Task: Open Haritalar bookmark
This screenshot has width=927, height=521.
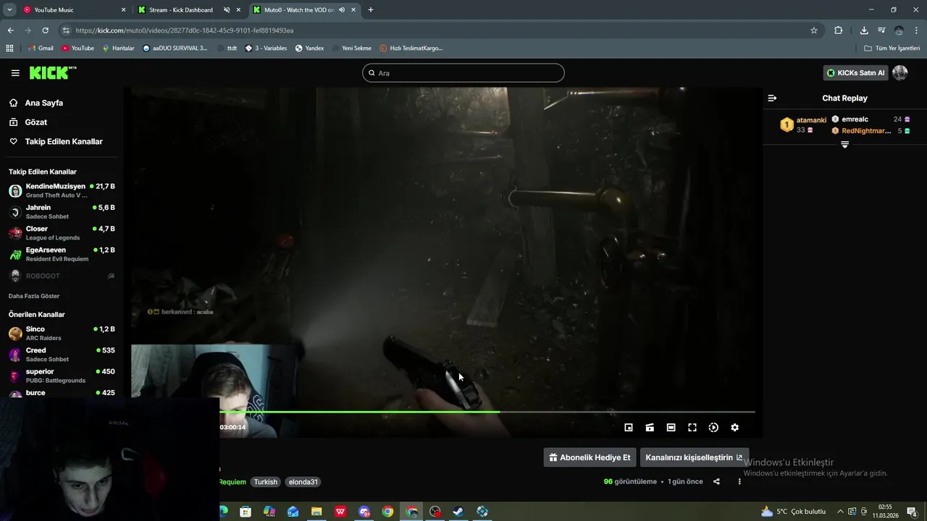Action: pos(118,48)
